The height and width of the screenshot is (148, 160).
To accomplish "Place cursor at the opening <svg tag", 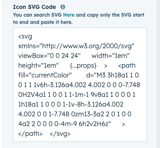I will tap(25, 36).
